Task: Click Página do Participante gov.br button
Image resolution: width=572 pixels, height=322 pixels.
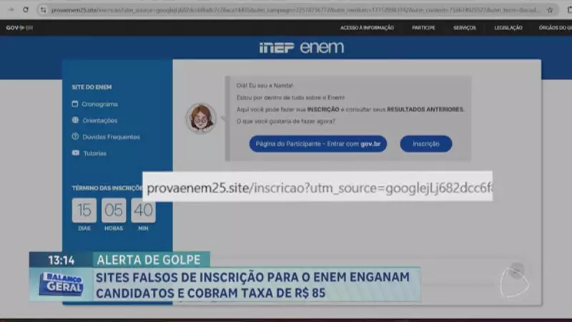Action: (x=317, y=144)
